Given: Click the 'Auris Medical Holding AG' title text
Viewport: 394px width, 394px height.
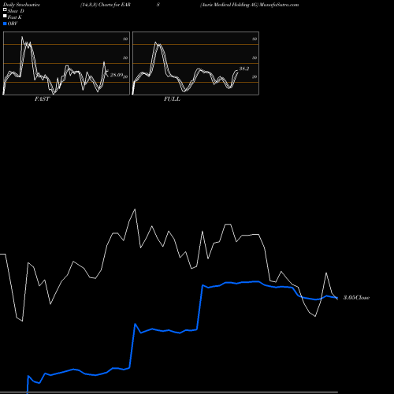Looking at the screenshot, I should coord(229,5).
